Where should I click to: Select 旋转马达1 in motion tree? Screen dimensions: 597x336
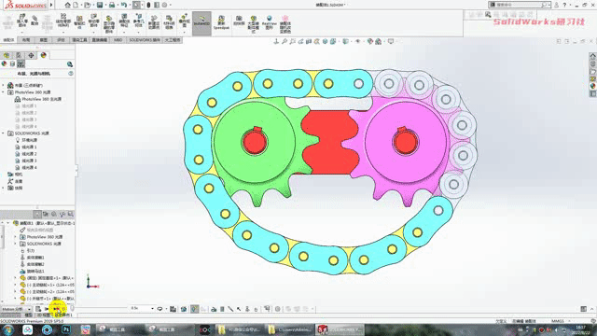pos(35,272)
